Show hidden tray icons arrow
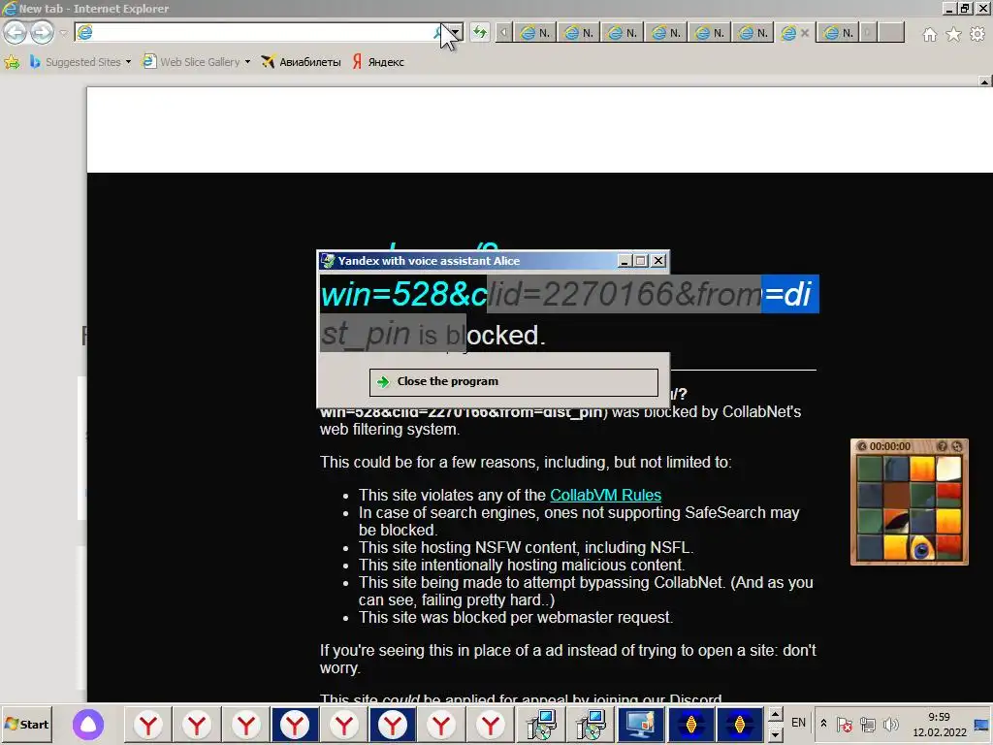The image size is (993, 745). click(823, 724)
